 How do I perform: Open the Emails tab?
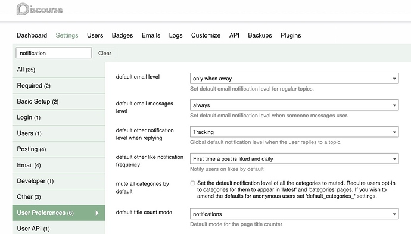coord(151,35)
